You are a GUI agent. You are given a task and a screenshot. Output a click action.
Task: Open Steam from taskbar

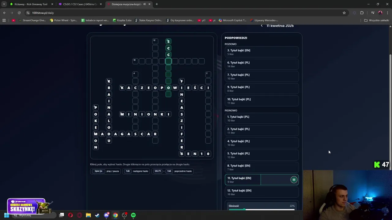coord(97,215)
